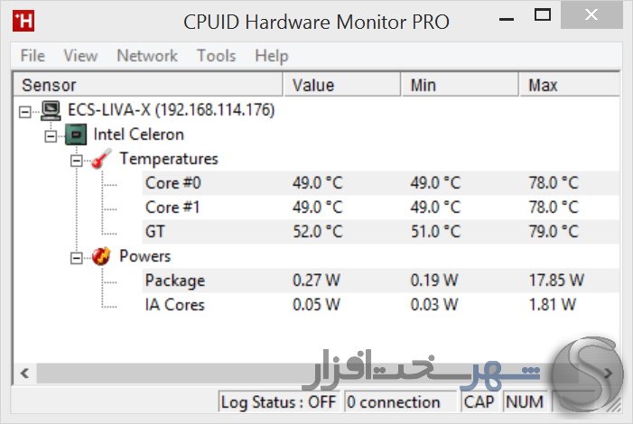Image resolution: width=633 pixels, height=424 pixels.
Task: Click the HWMonitor red H app icon
Action: pos(23,21)
